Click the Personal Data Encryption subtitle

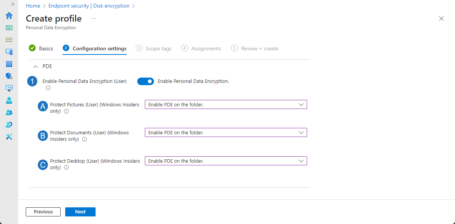pyautogui.click(x=51, y=28)
